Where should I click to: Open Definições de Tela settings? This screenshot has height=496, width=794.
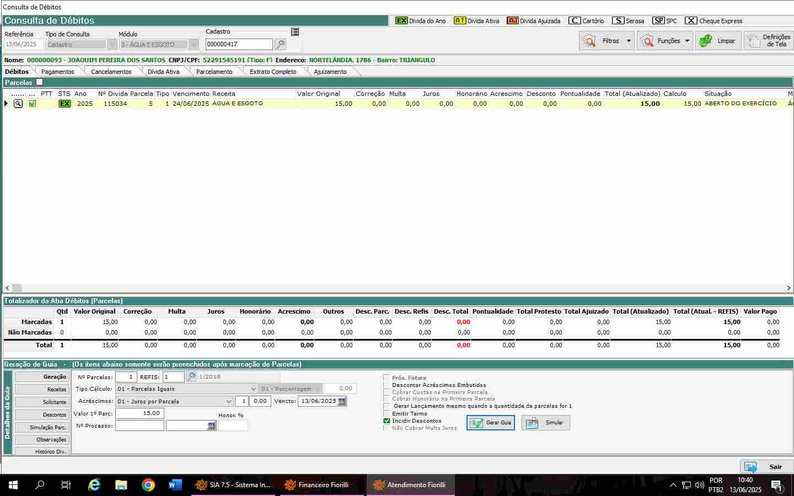click(x=768, y=41)
